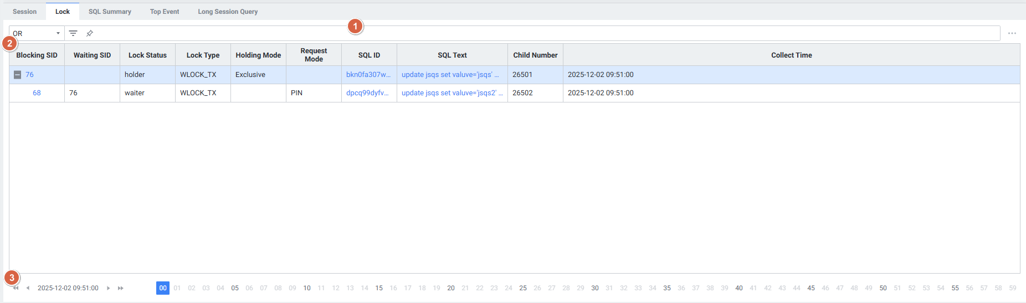Click SQL text link for waiter row

click(452, 93)
